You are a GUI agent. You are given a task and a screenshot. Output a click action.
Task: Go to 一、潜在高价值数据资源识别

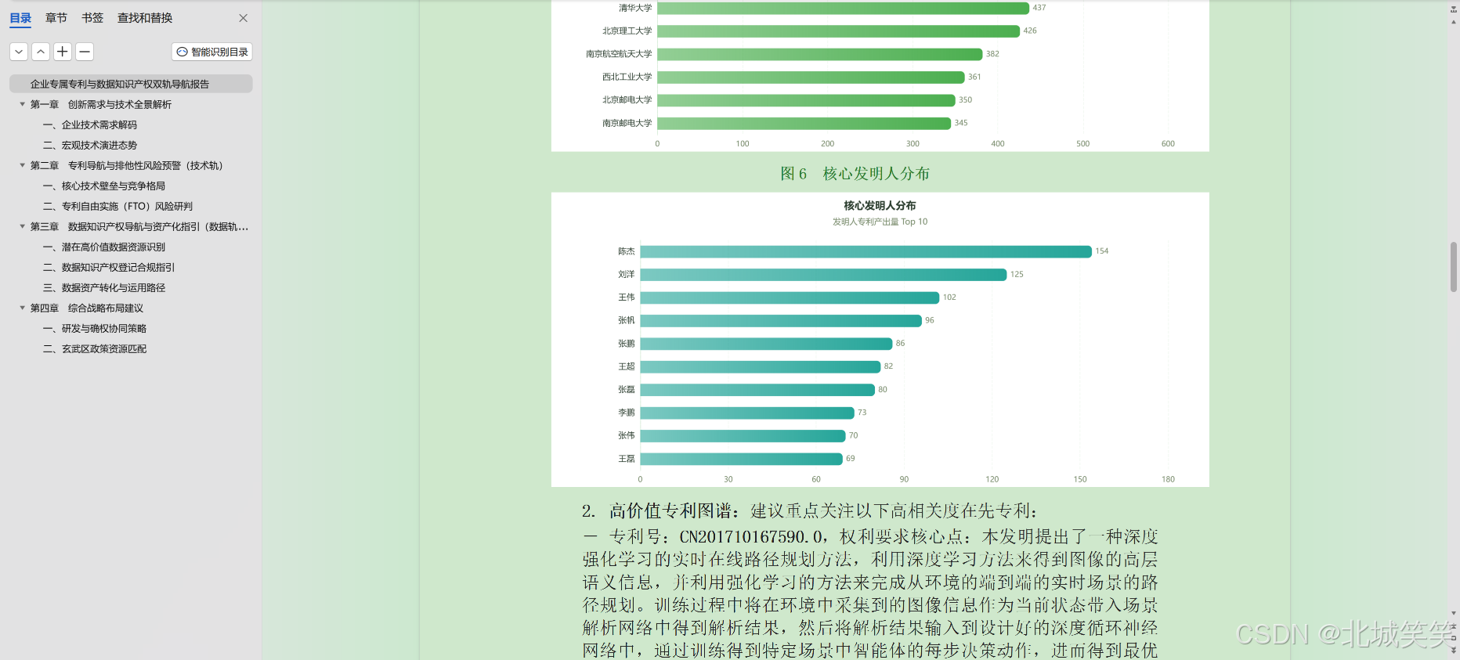click(x=104, y=247)
